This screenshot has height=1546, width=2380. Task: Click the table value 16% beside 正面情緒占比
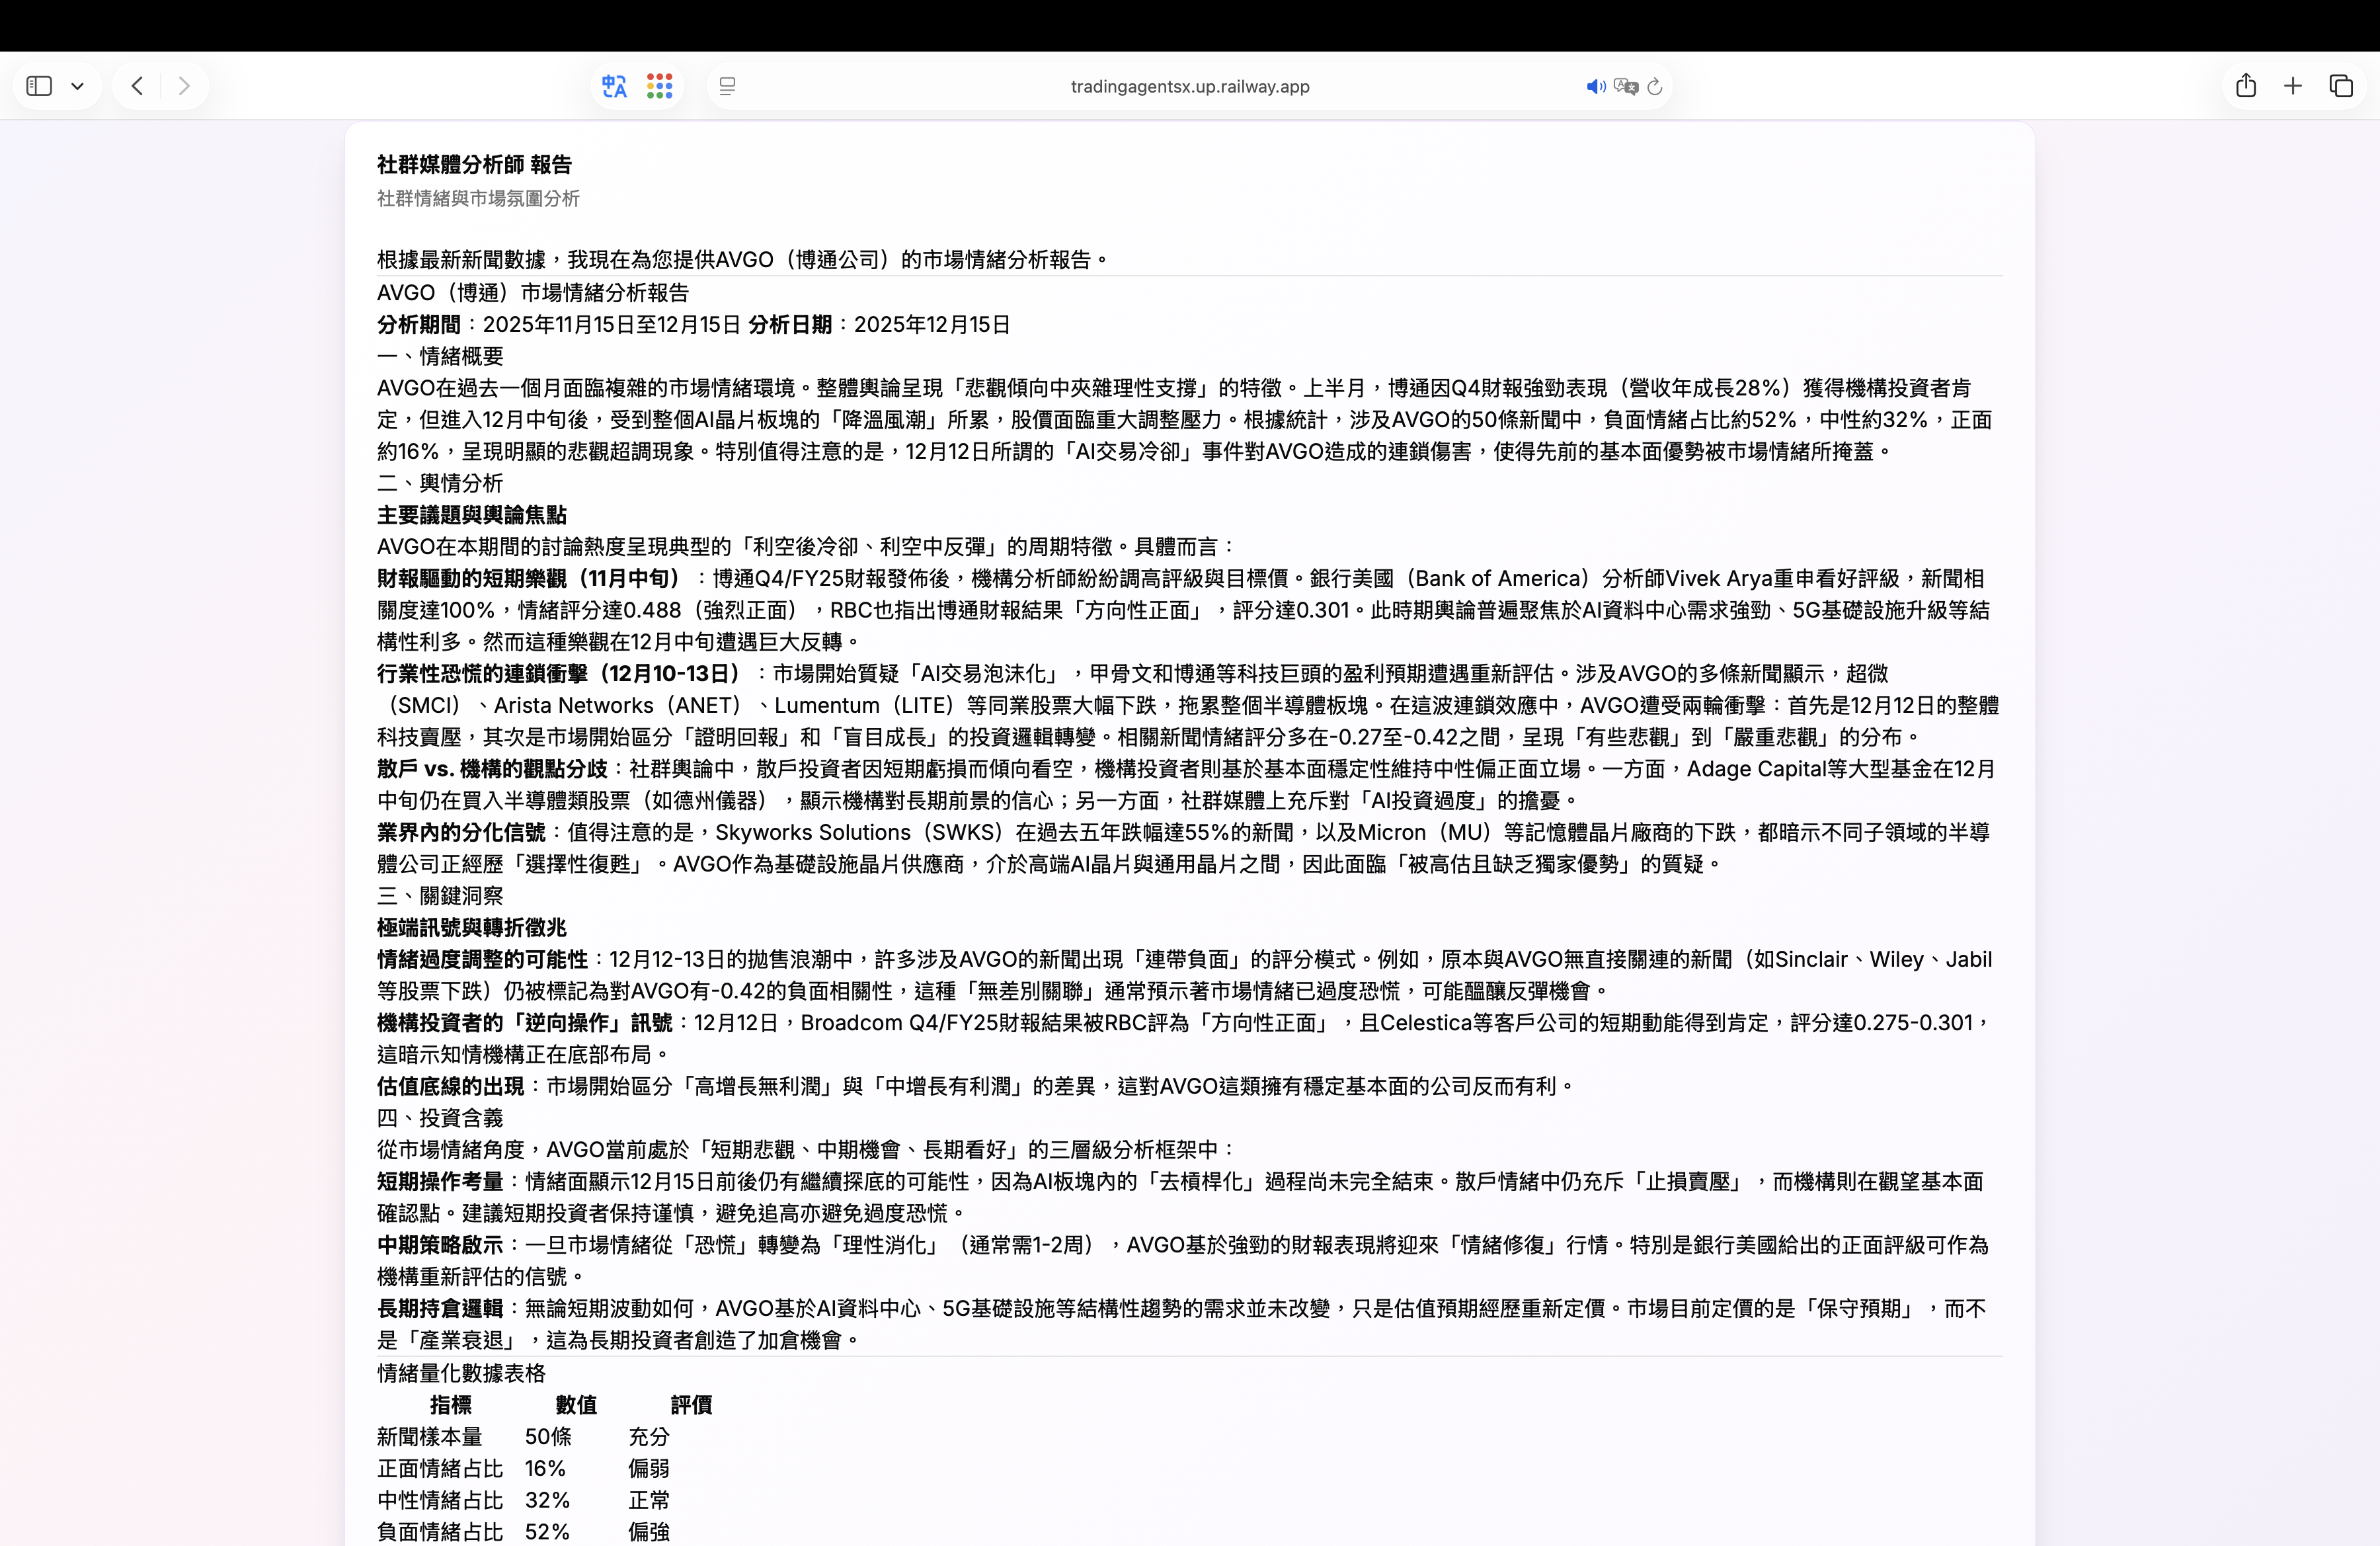click(x=545, y=1469)
